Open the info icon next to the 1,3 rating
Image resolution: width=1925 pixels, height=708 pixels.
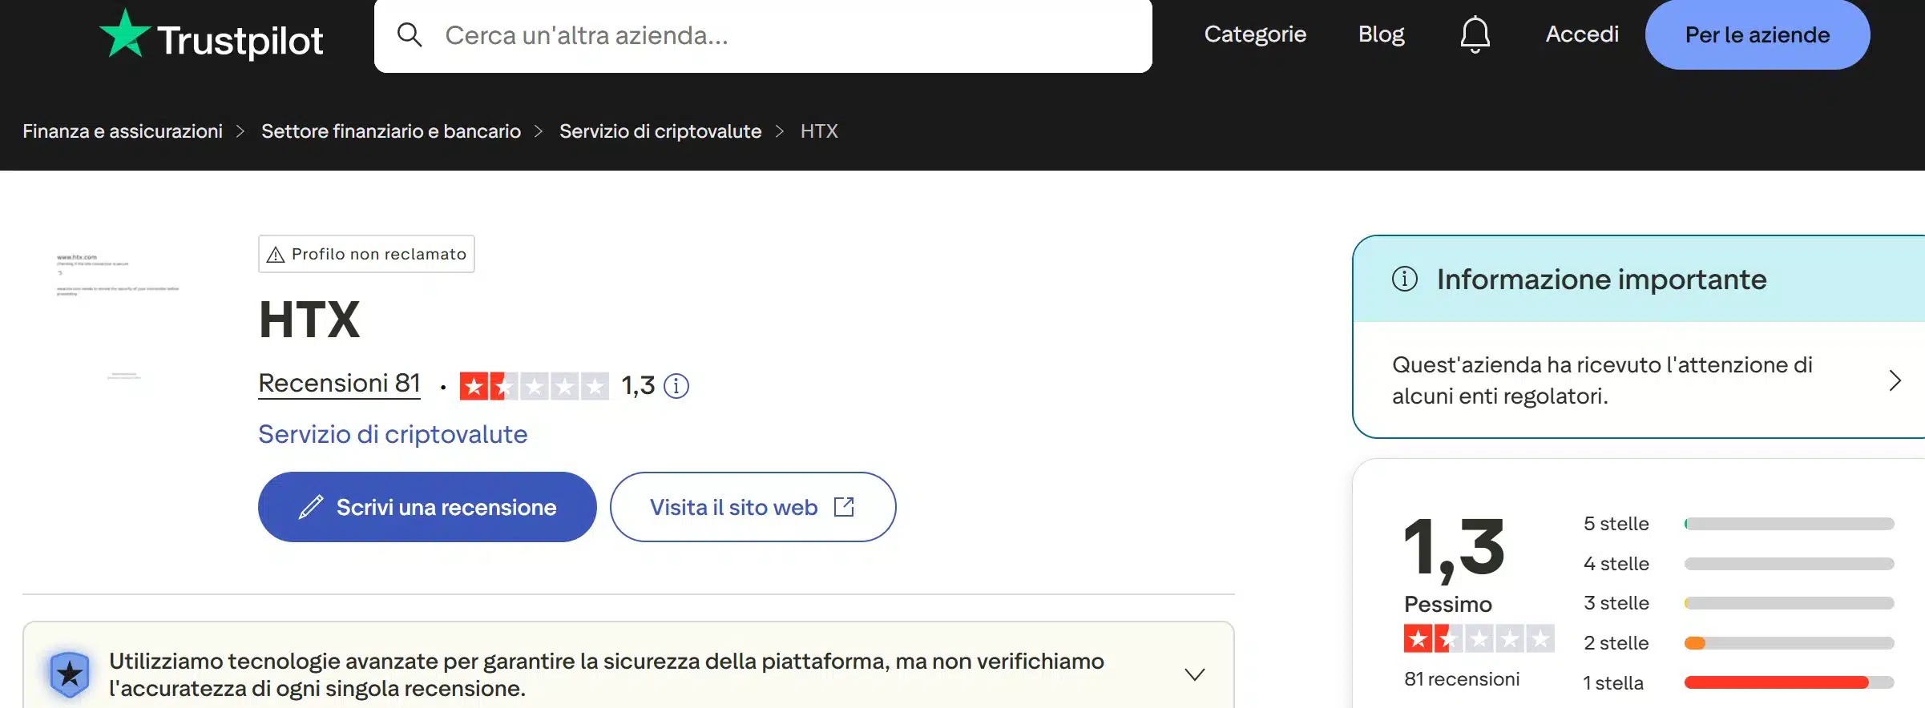(x=676, y=386)
